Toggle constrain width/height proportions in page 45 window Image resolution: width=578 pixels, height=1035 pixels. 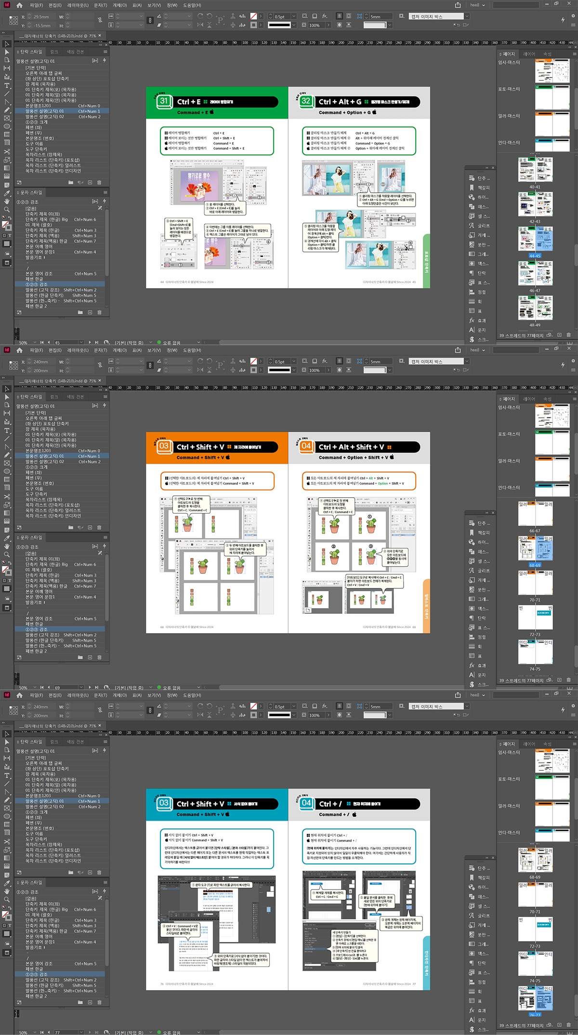[x=100, y=20]
